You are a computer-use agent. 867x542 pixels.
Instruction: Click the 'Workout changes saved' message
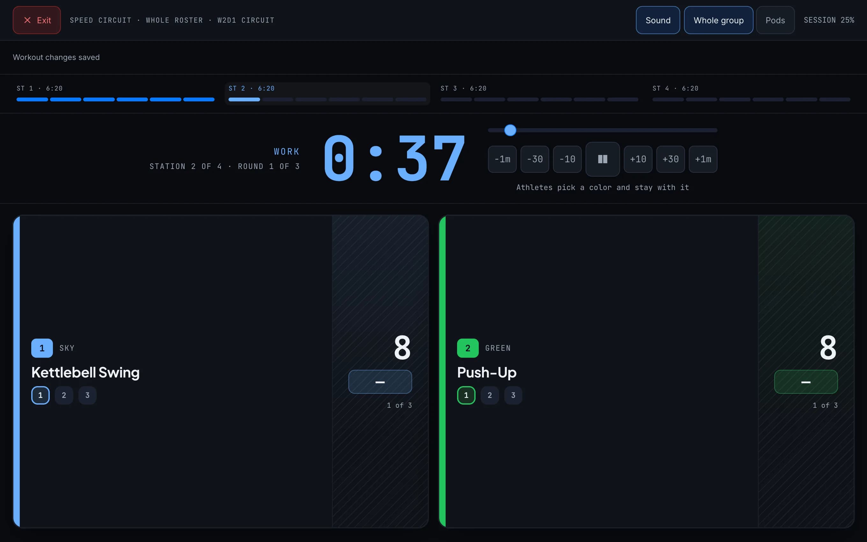56,57
